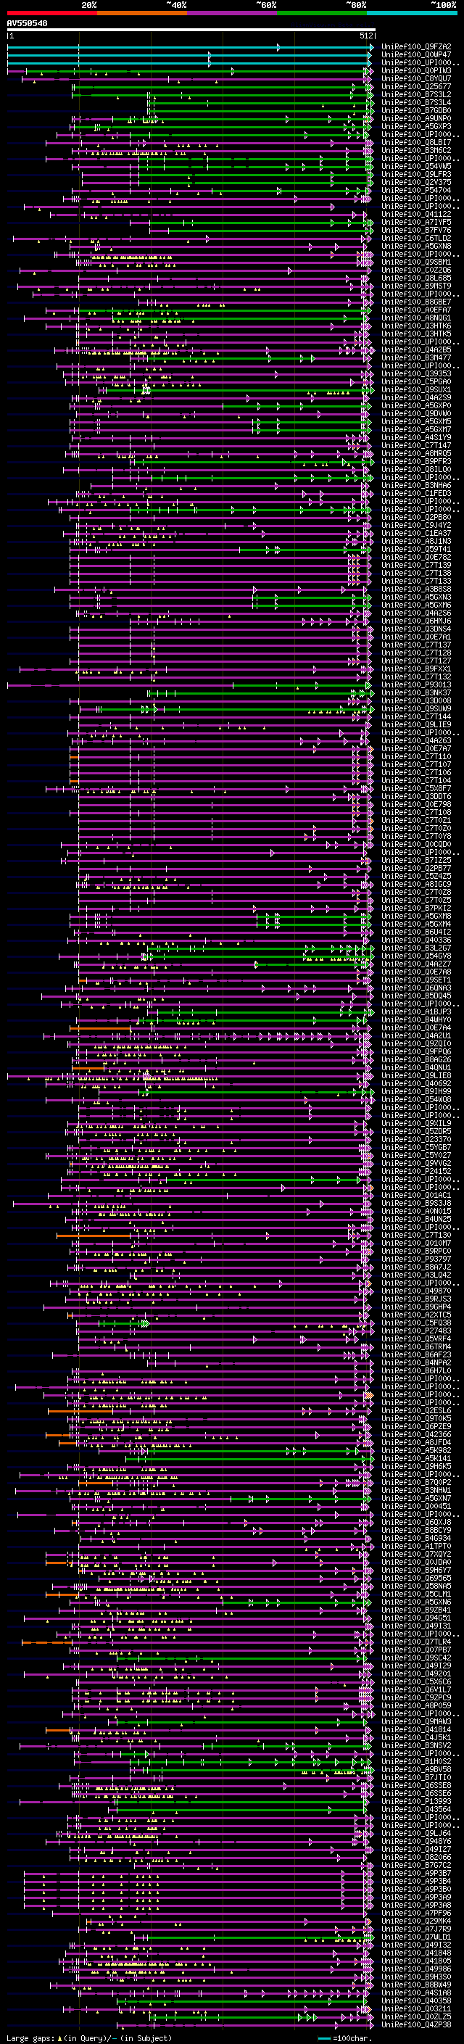
Task: Select the UniRef100_Q2V375 label
Action: (x=416, y=183)
